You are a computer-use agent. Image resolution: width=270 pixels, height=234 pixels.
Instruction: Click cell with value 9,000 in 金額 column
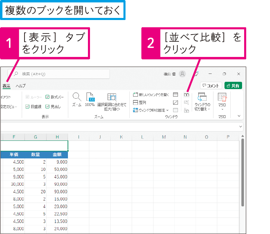tap(57, 162)
